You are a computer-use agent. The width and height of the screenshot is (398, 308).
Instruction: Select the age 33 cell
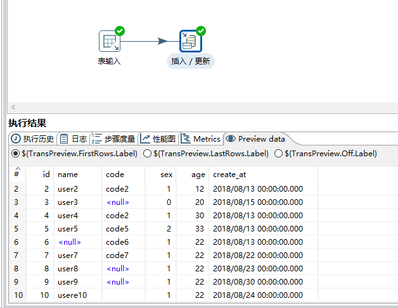[x=193, y=229]
